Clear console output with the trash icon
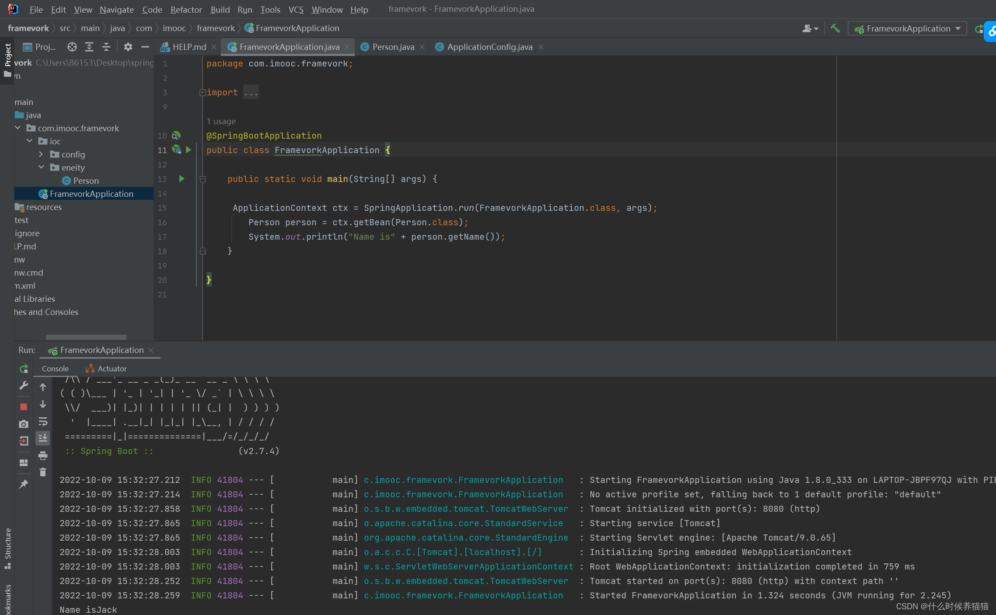Image resolution: width=996 pixels, height=615 pixels. pos(43,472)
